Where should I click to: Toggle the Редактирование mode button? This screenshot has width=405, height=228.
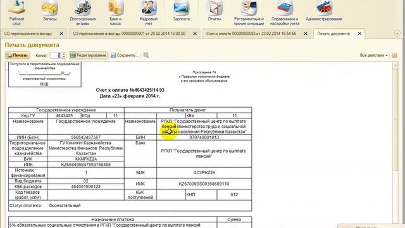[x=89, y=55]
